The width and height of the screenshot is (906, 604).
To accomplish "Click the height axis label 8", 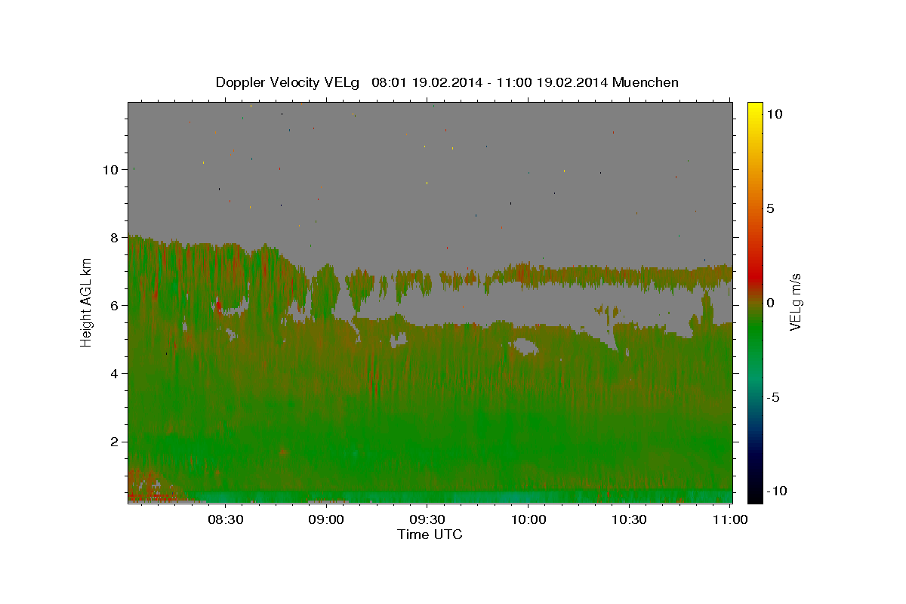I will [115, 238].
